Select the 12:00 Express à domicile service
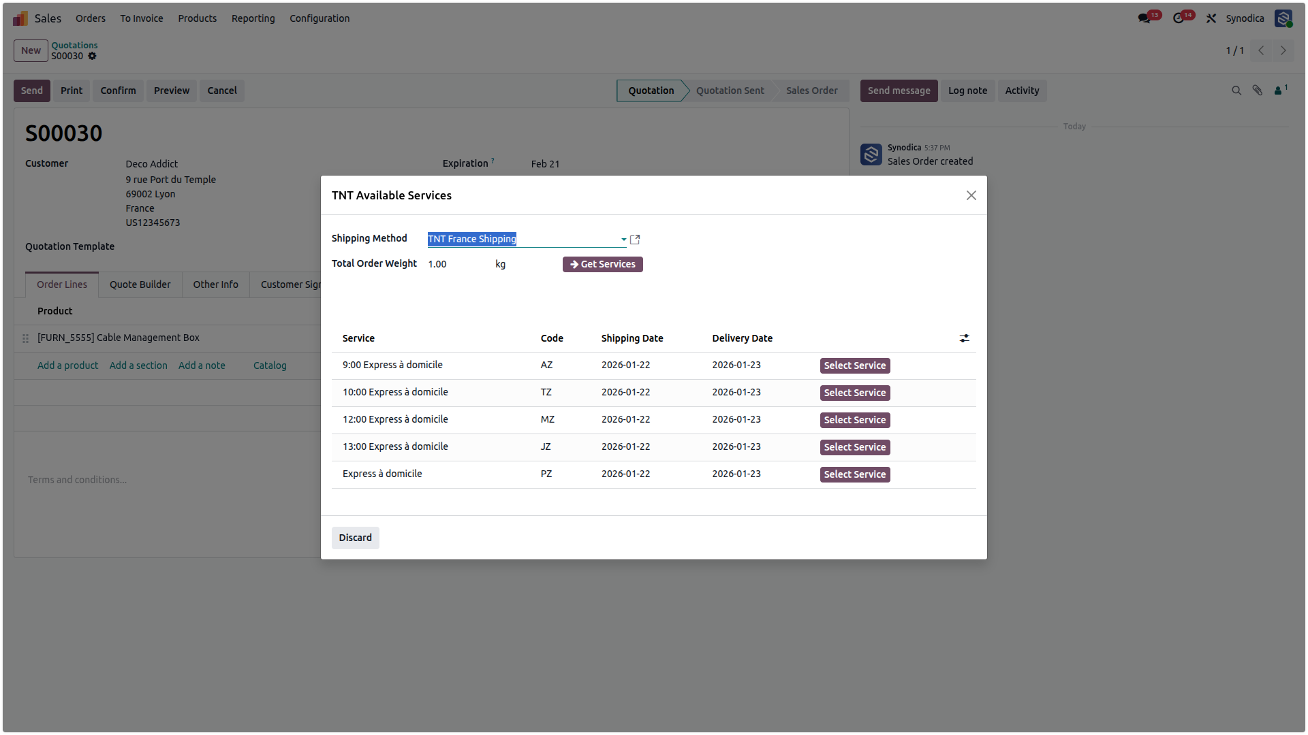 (x=855, y=420)
